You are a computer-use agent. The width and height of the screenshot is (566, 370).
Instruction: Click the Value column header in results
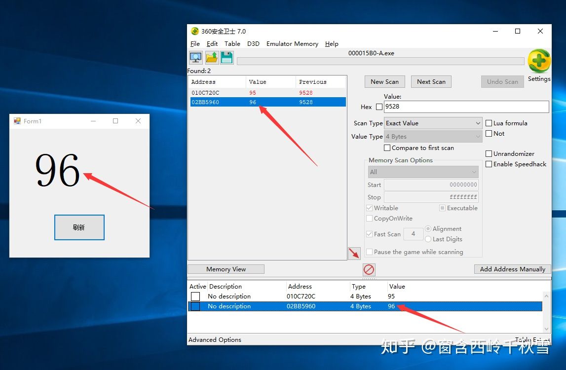pyautogui.click(x=271, y=82)
